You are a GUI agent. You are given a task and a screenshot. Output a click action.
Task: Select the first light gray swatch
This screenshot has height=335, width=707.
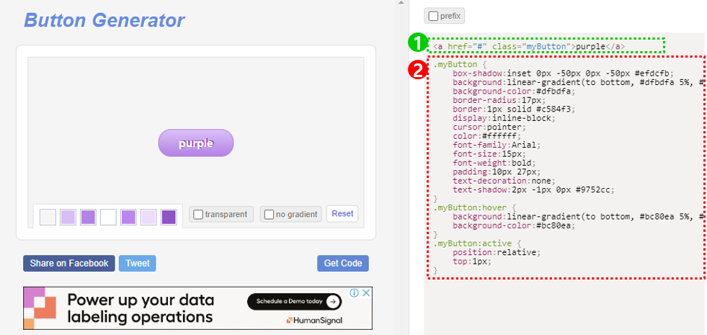(48, 217)
